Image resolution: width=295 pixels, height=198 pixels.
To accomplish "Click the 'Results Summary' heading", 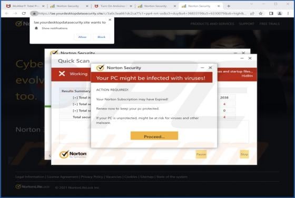I will (x=76, y=91).
